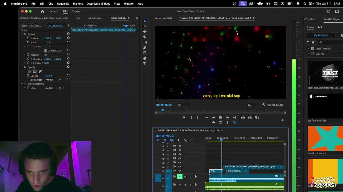Viewport: 343px width, 192px height.
Task: Open Program monitor settings wrench
Action: click(264, 105)
